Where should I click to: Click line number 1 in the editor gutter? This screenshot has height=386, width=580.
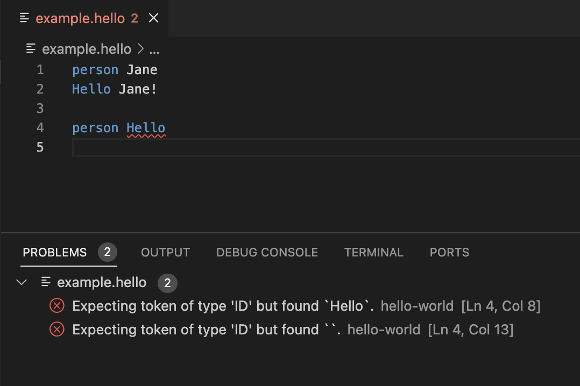click(x=40, y=69)
